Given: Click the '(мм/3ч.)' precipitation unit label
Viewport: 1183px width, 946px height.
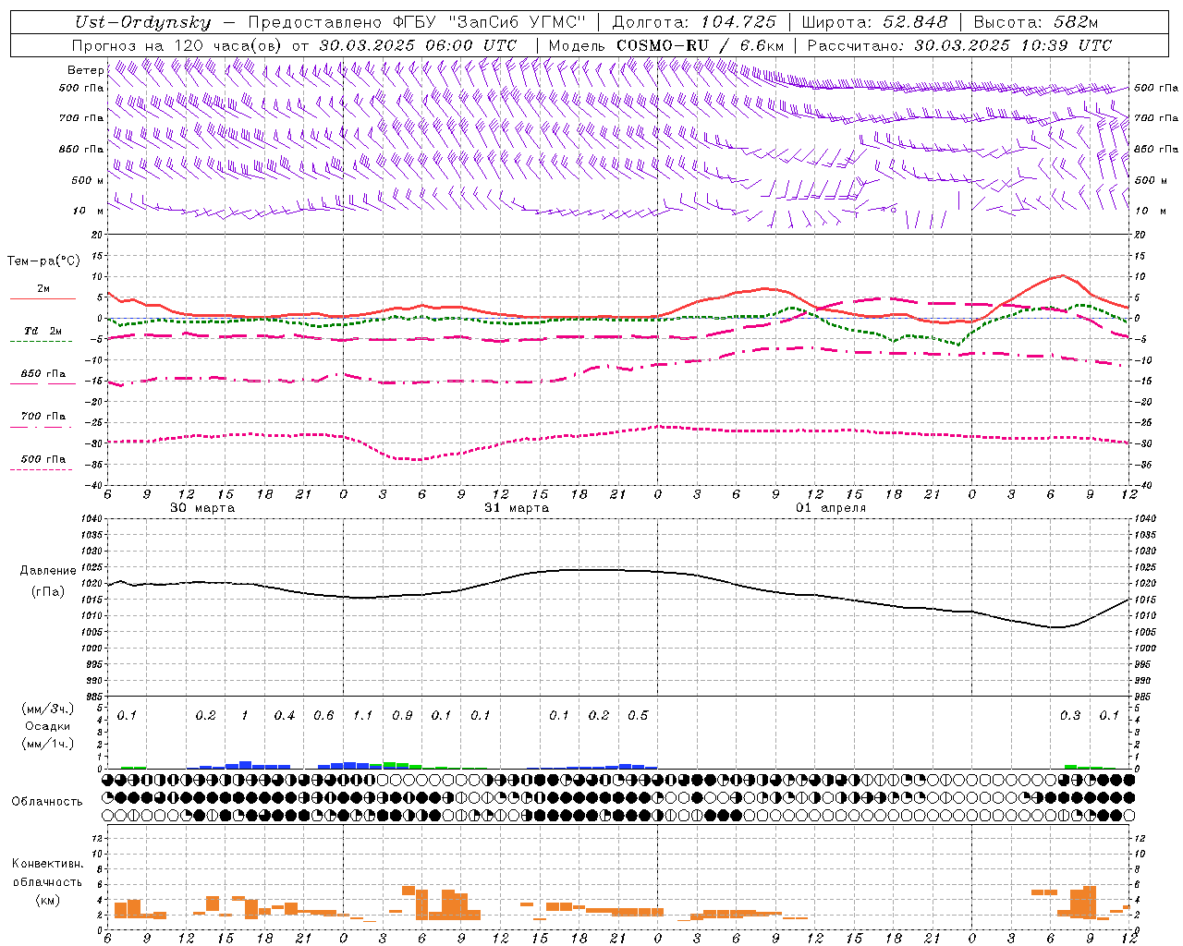Looking at the screenshot, I should [x=48, y=709].
